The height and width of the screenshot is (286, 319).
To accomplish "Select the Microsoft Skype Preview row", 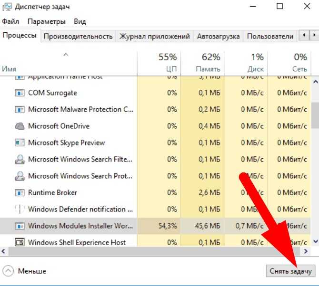I will 155,143.
